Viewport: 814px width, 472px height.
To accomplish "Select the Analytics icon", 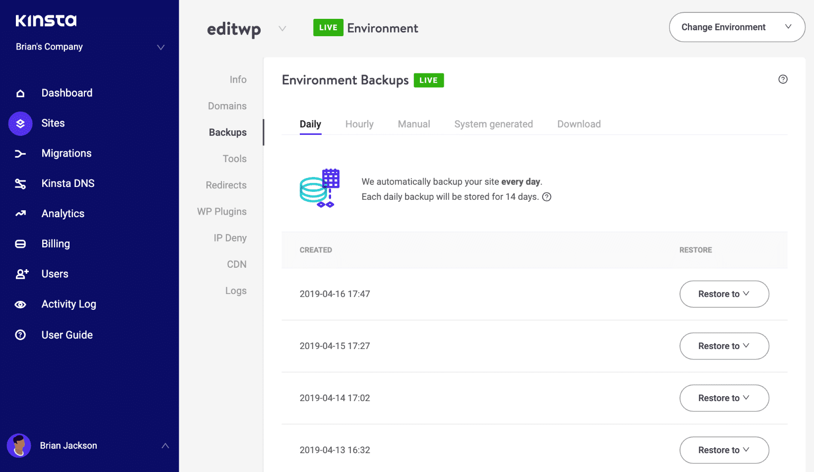I will coord(20,213).
